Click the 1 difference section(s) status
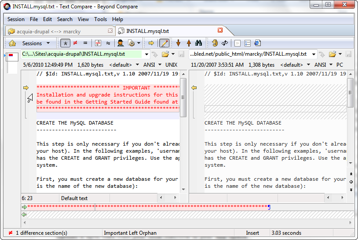The width and height of the screenshot is (358, 240). point(41,233)
